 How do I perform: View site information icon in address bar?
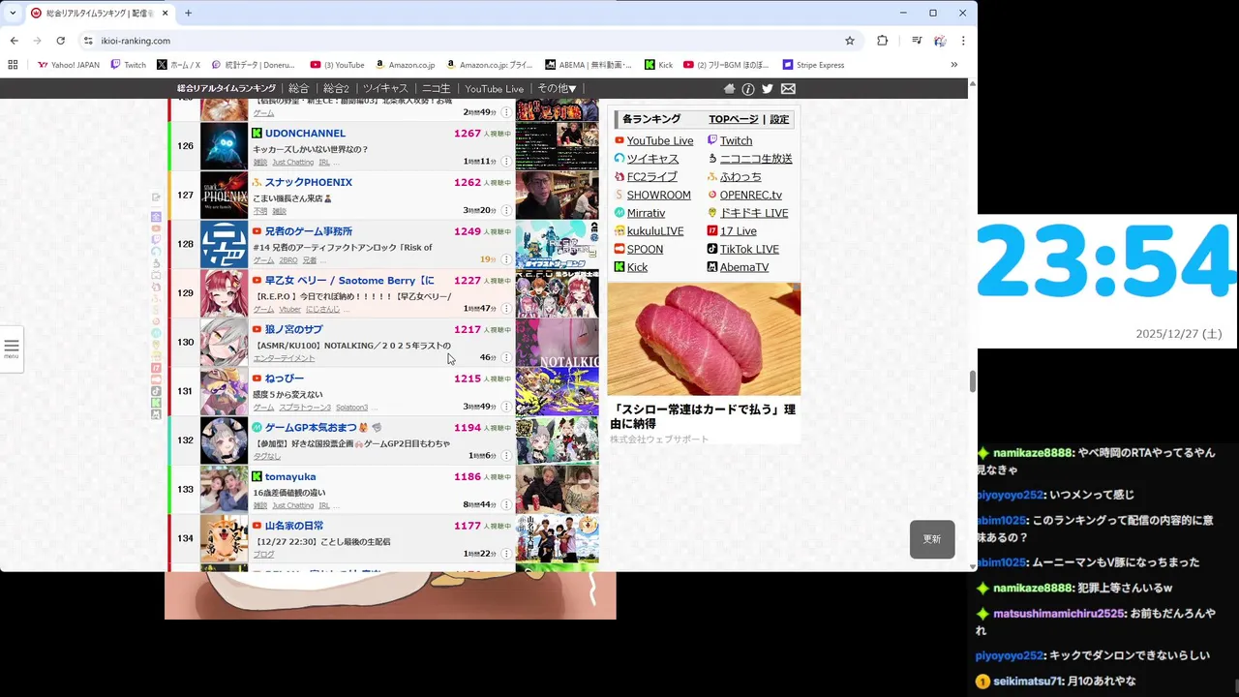point(88,41)
